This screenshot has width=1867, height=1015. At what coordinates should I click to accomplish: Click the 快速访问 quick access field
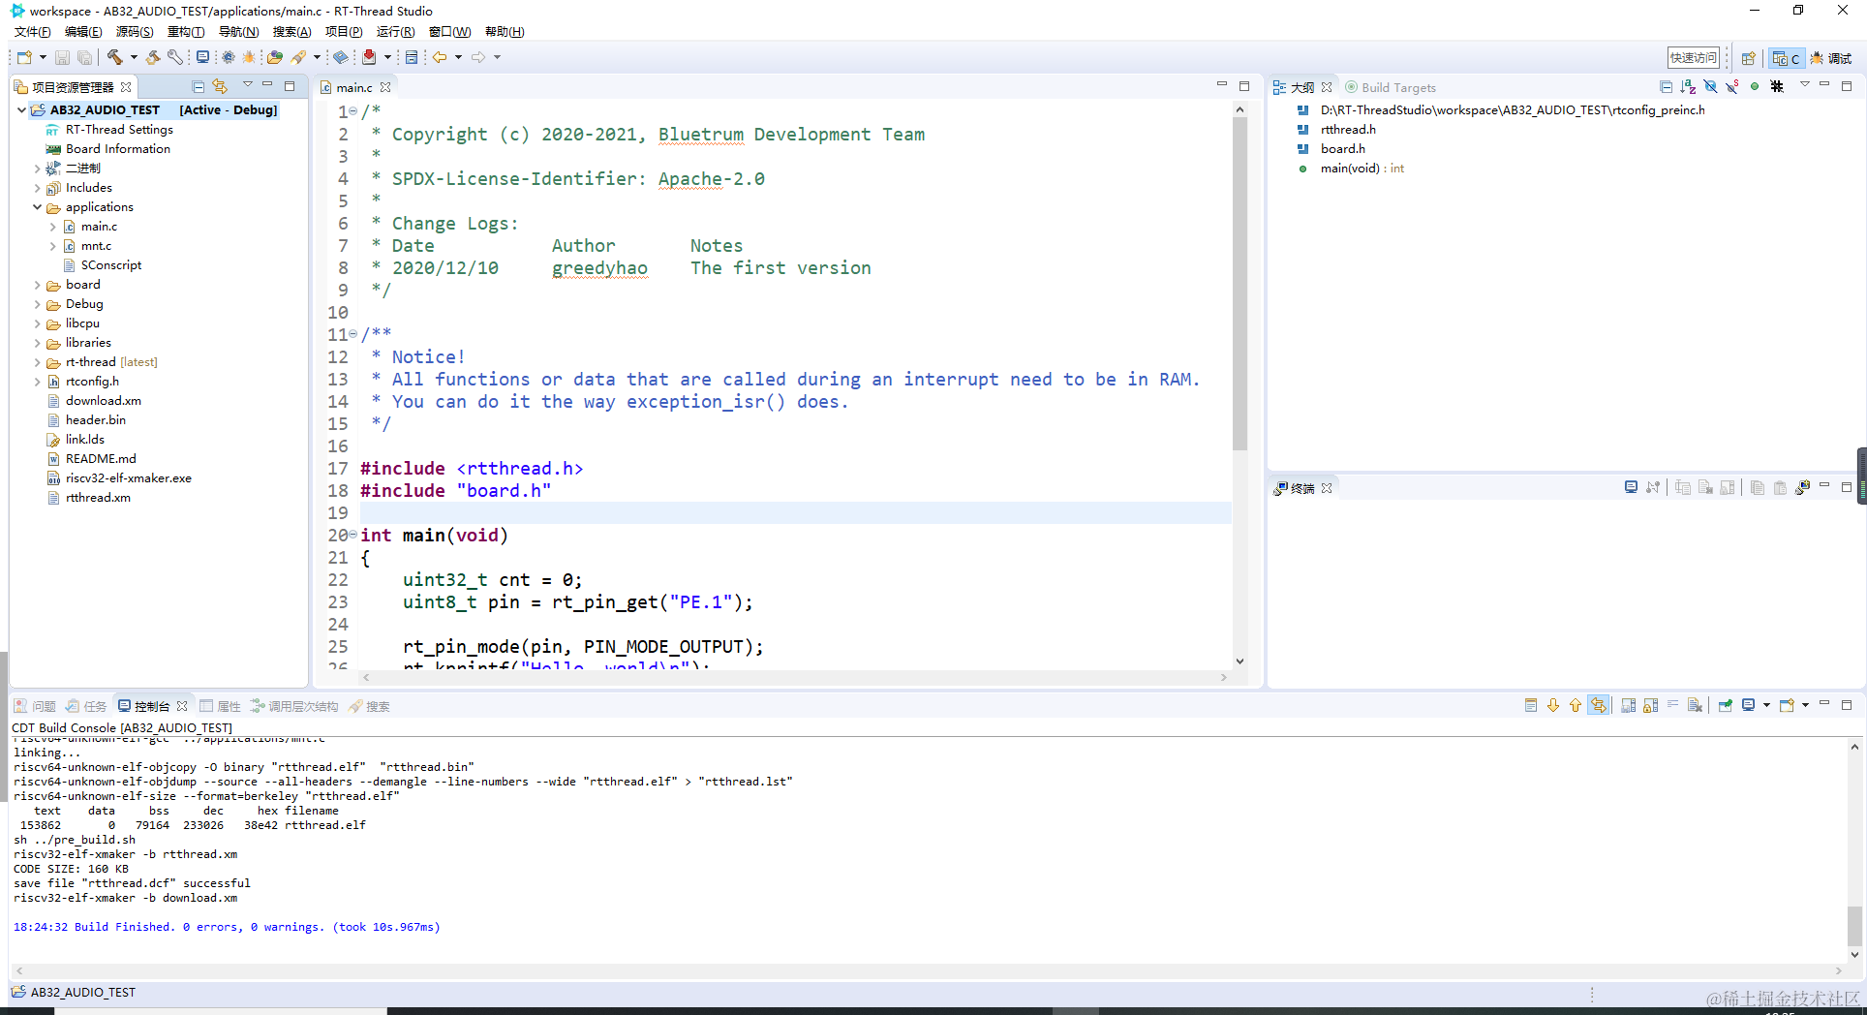pos(1693,58)
